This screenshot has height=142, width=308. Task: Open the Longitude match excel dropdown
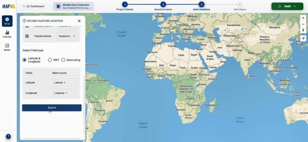coord(65,93)
